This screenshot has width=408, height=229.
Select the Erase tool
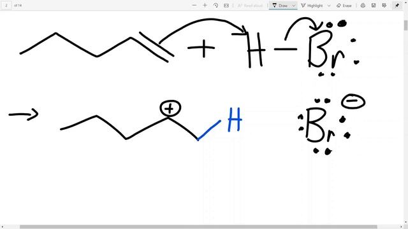(x=344, y=6)
